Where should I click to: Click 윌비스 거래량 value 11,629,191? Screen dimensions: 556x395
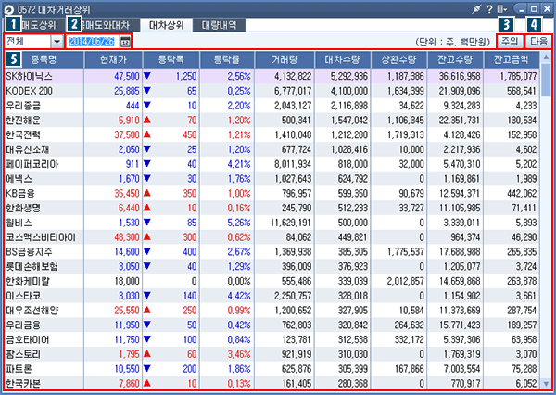[x=291, y=223]
